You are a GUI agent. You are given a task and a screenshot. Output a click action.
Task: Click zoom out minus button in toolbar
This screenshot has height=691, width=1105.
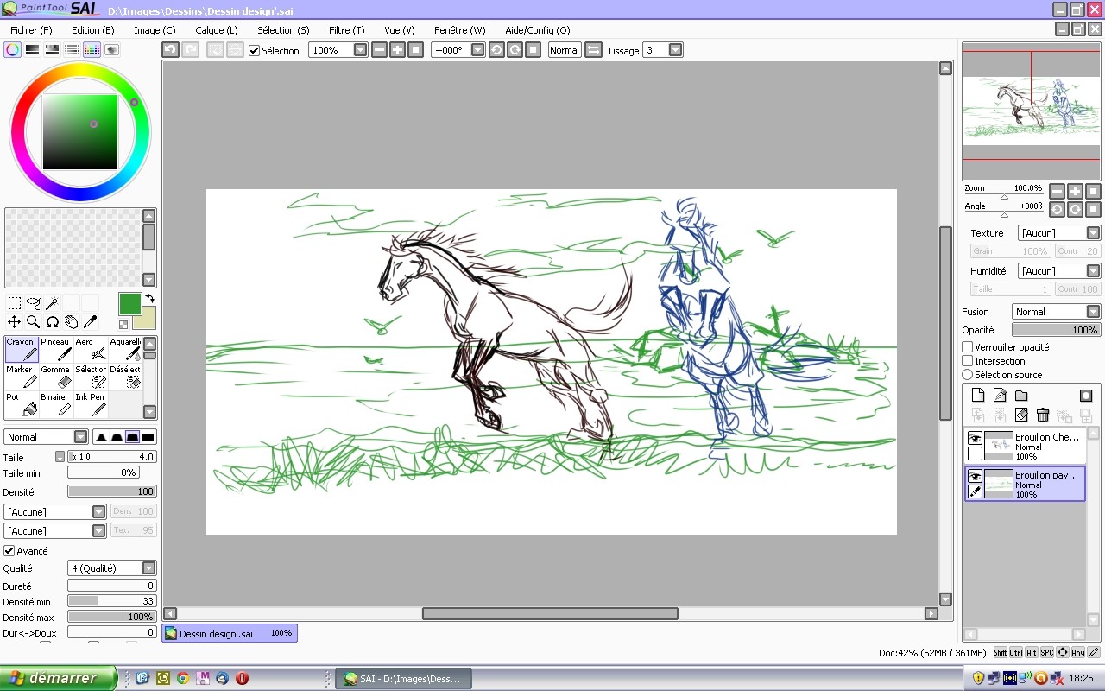(379, 50)
